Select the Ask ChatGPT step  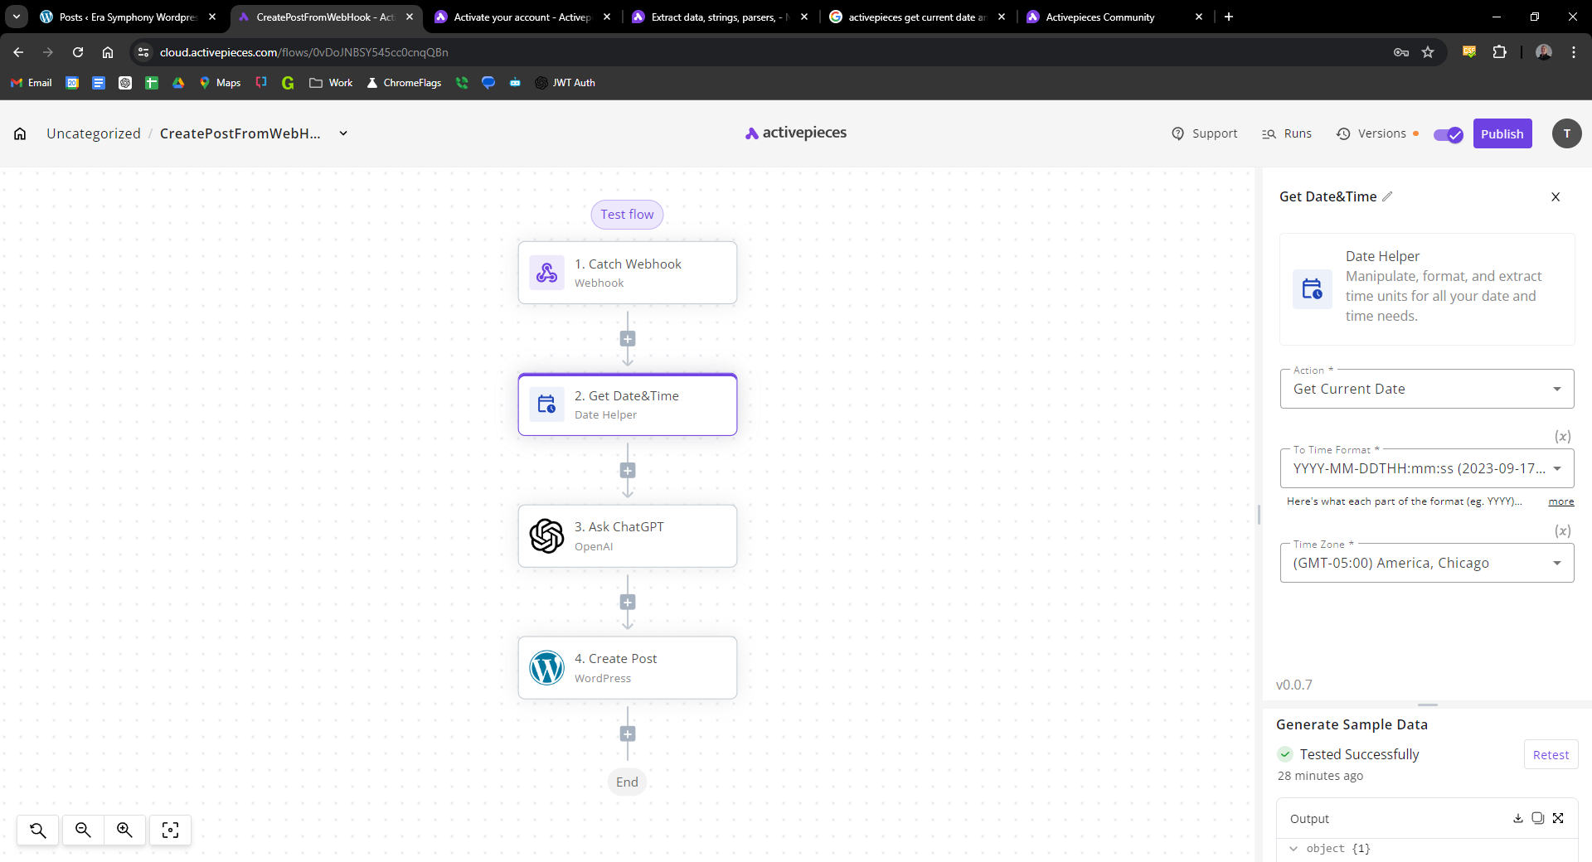(628, 536)
